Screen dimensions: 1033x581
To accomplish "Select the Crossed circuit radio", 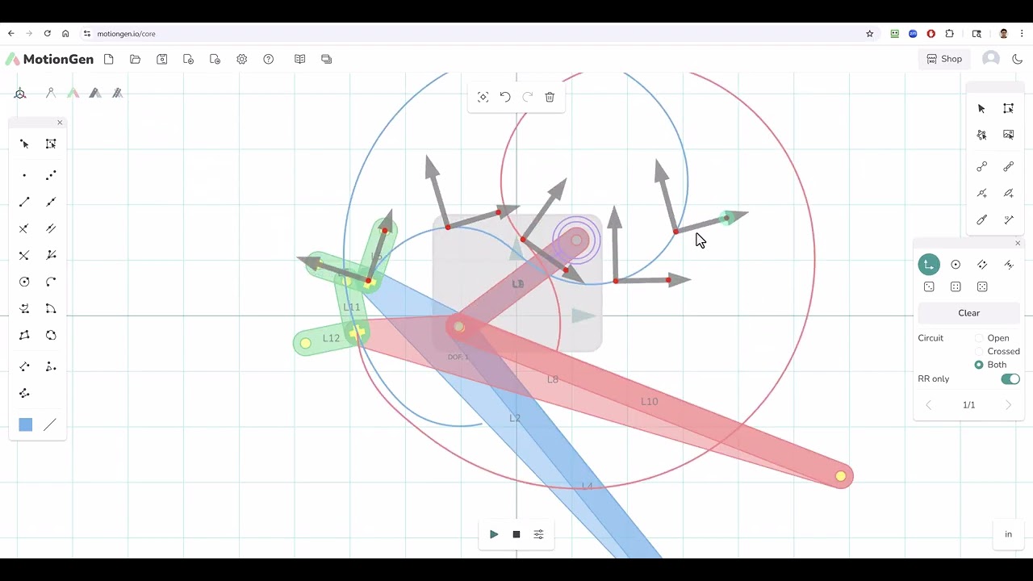I will click(x=979, y=351).
